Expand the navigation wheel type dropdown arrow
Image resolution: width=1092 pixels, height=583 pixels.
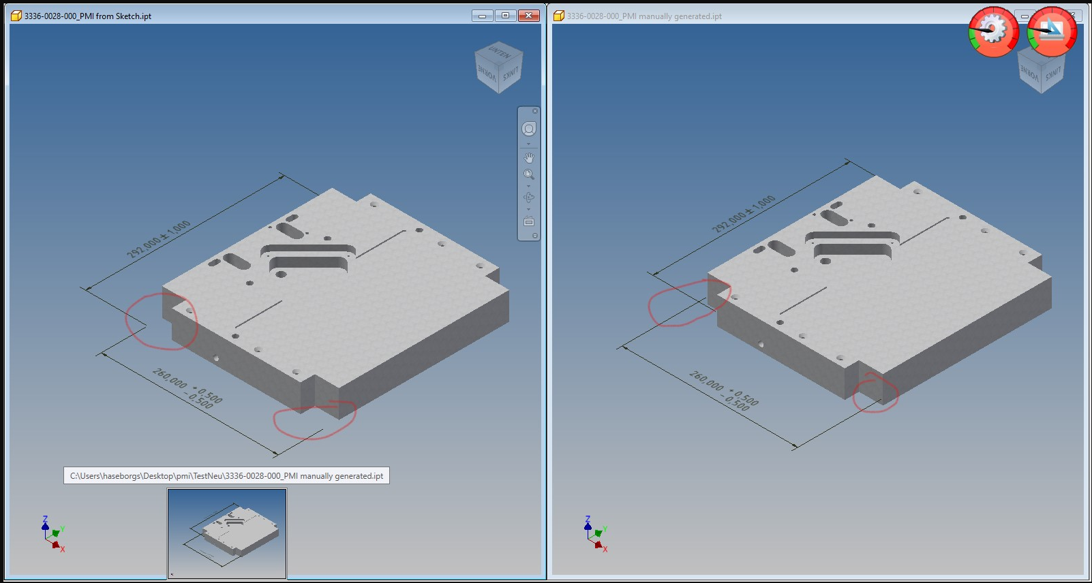click(x=529, y=143)
